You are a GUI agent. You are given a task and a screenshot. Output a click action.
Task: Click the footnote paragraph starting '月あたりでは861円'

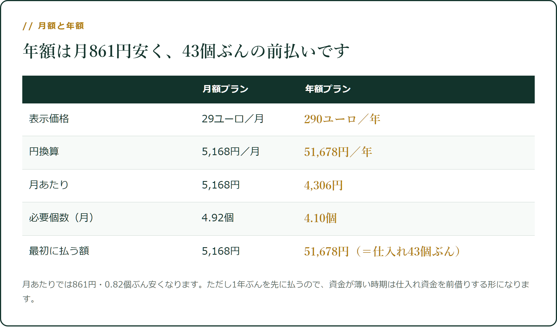276,292
